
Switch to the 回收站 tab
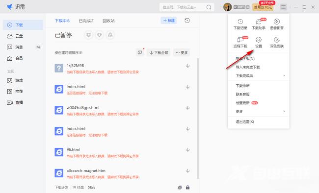click(x=108, y=21)
